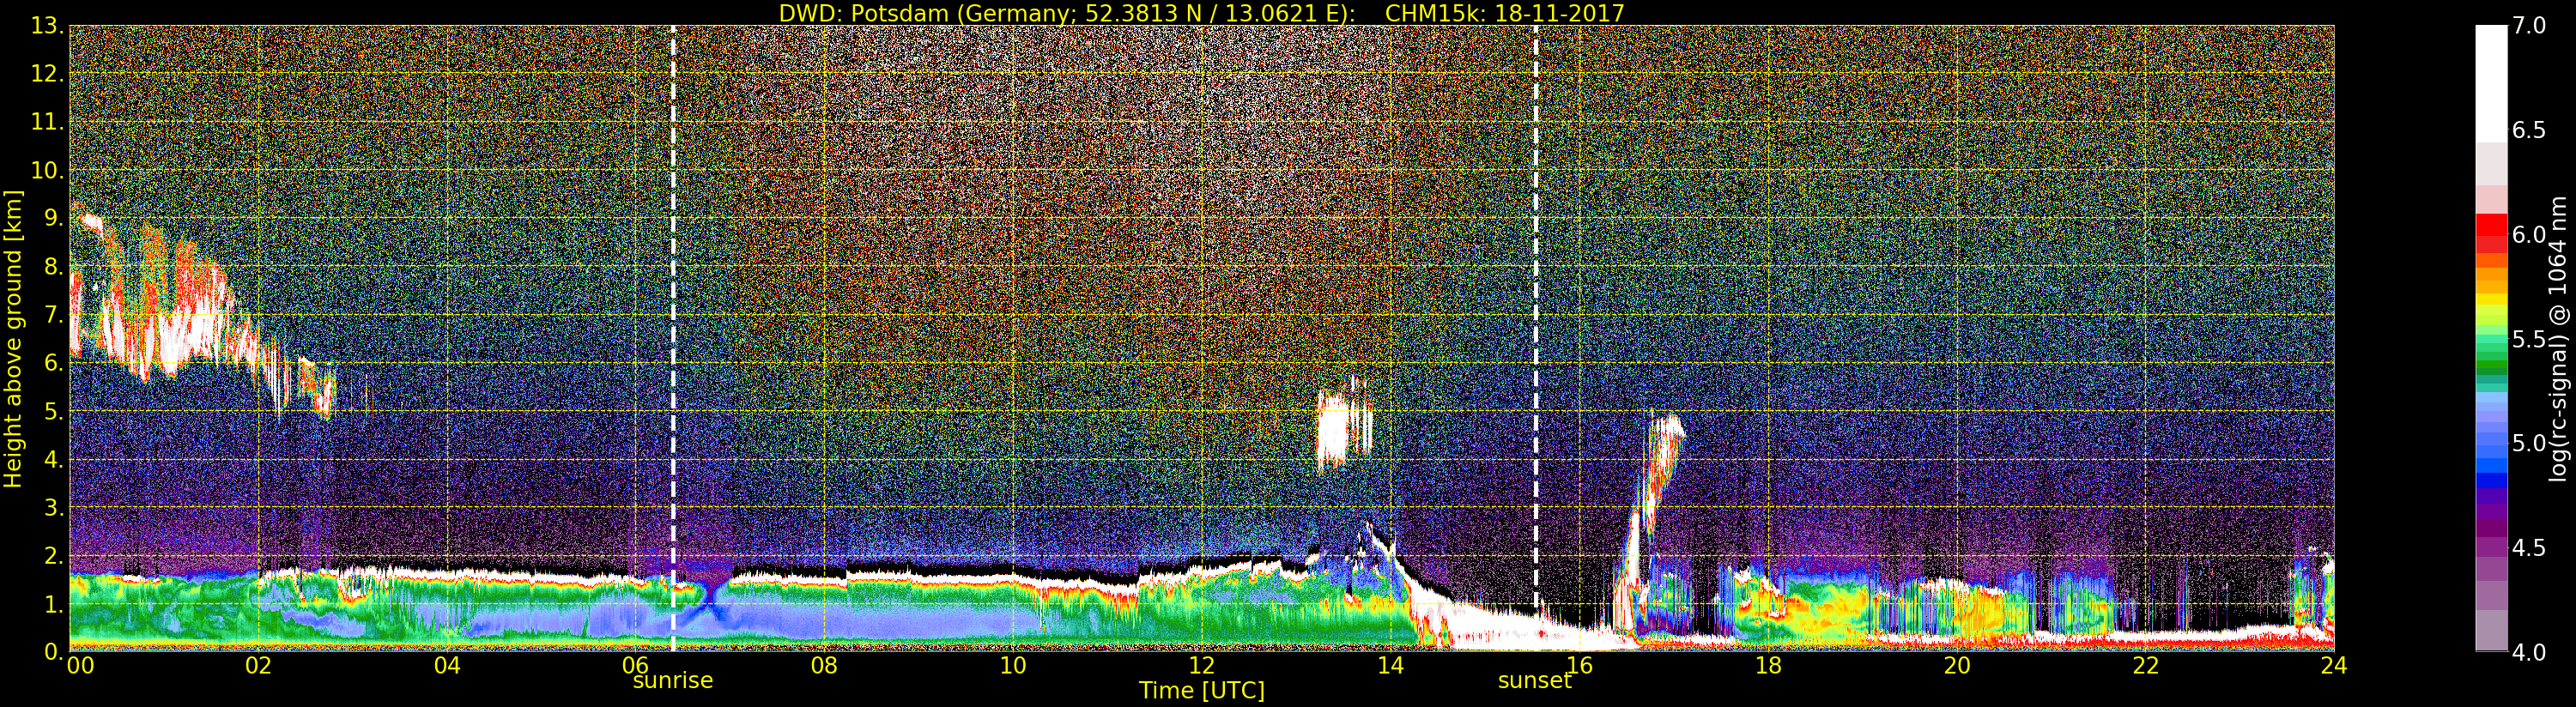The image size is (2576, 707).
Task: Click the "7." height axis tick label
Action: tap(53, 315)
